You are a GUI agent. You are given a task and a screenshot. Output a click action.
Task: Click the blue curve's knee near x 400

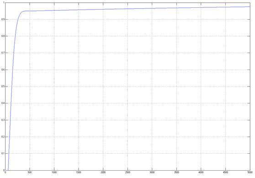[x=25, y=11]
